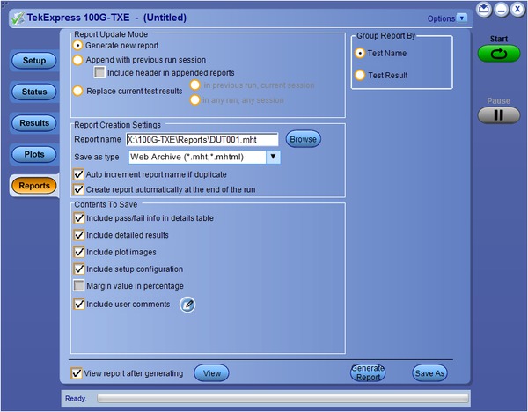Select Append with previous run session
The height and width of the screenshot is (412, 528).
tap(78, 59)
